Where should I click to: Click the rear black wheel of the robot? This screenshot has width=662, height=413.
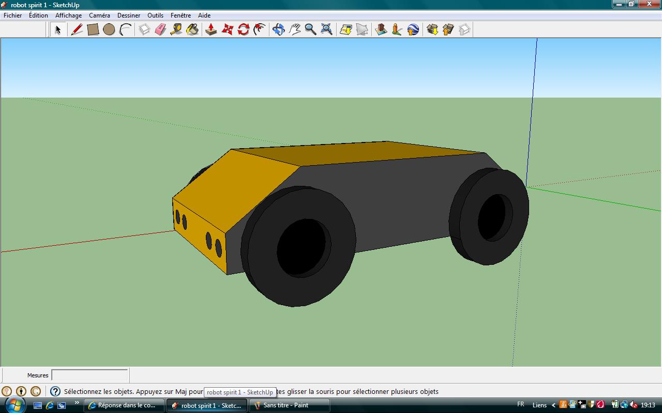pyautogui.click(x=489, y=216)
